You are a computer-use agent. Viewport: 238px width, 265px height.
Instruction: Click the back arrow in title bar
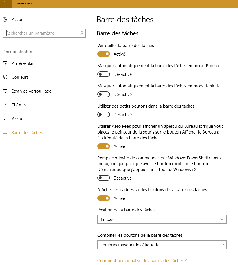coord(5,3)
